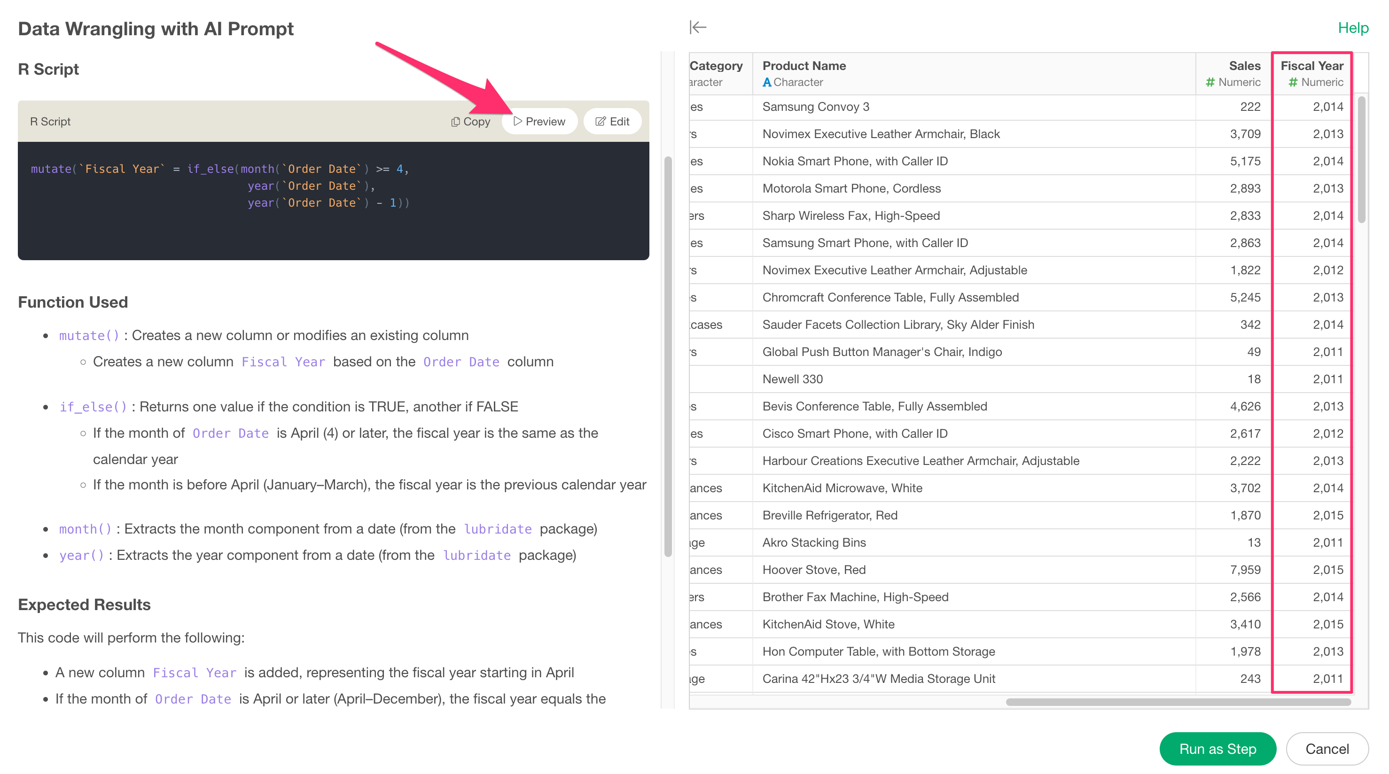The width and height of the screenshot is (1389, 774).
Task: Click the Numeric hash icon under Sales
Action: coord(1210,83)
